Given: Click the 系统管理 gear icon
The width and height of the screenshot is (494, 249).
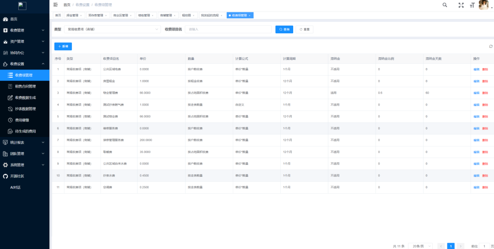Looking at the screenshot, I should tap(5, 165).
